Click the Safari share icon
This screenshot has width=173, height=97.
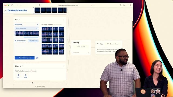pyautogui.click(x=124, y=5)
